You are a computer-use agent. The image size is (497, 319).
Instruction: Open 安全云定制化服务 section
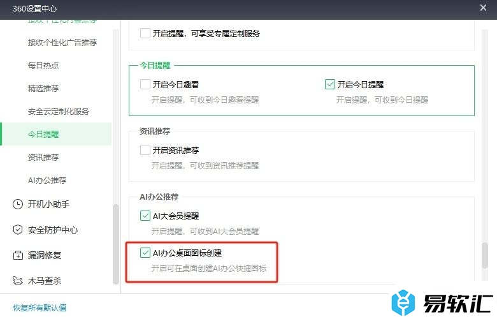click(59, 112)
